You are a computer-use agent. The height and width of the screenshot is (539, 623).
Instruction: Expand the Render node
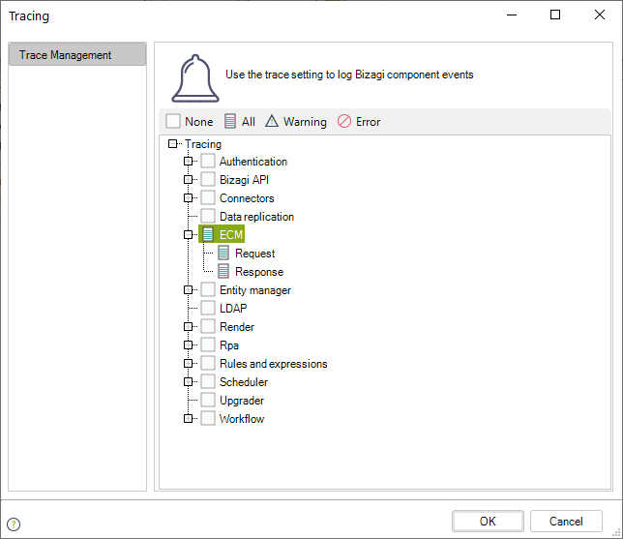click(x=188, y=326)
